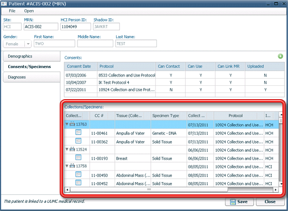Add a new consent with green plus icon
Viewport: 288px width, 211px height.
[280, 56]
